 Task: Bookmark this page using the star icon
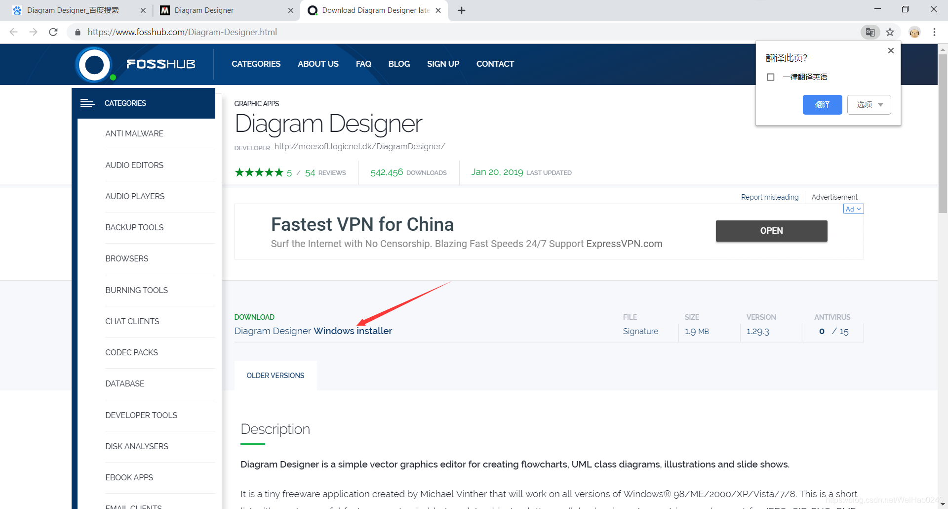click(890, 32)
